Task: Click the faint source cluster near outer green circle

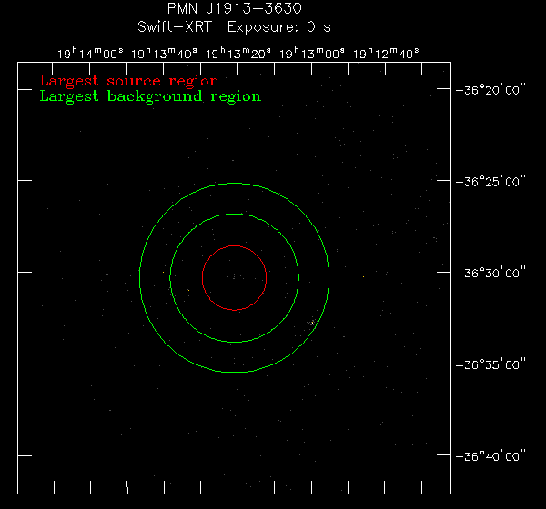Action: (312, 323)
